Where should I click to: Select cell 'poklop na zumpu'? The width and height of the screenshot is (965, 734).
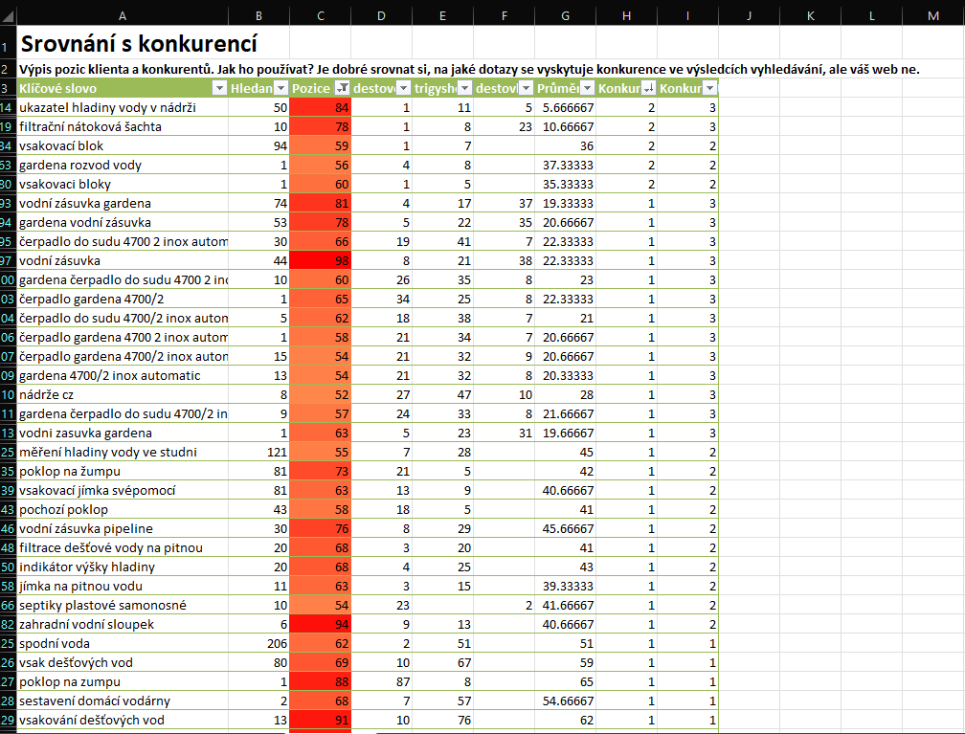click(123, 681)
